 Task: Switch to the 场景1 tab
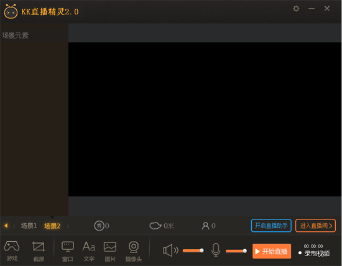(29, 226)
